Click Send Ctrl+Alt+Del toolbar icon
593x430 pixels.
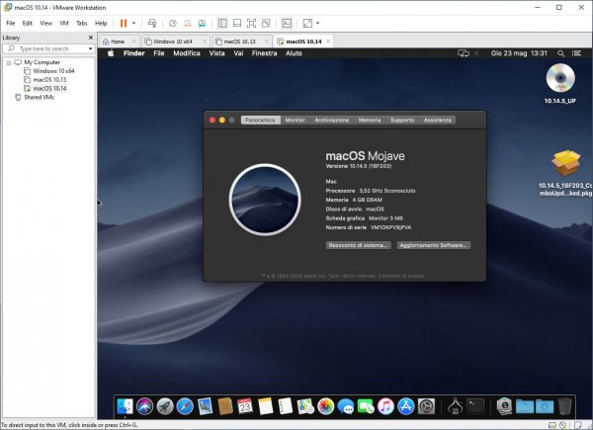pos(152,23)
